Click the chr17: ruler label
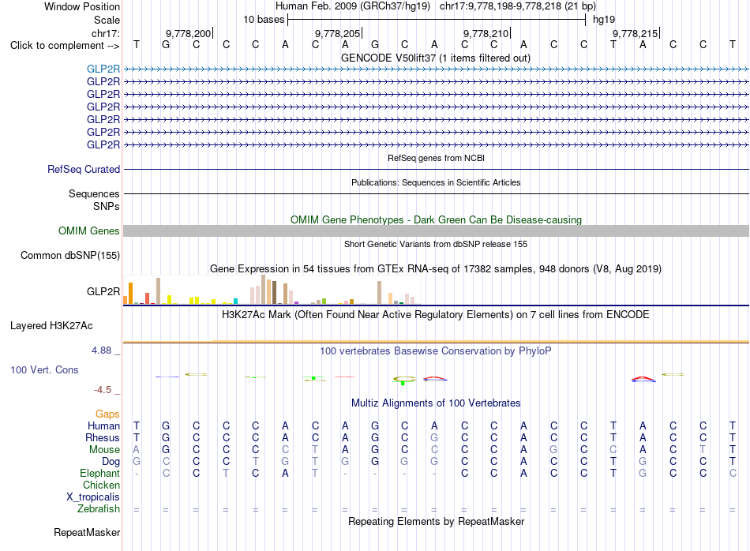Viewport: 750px width, 551px height. [x=106, y=33]
